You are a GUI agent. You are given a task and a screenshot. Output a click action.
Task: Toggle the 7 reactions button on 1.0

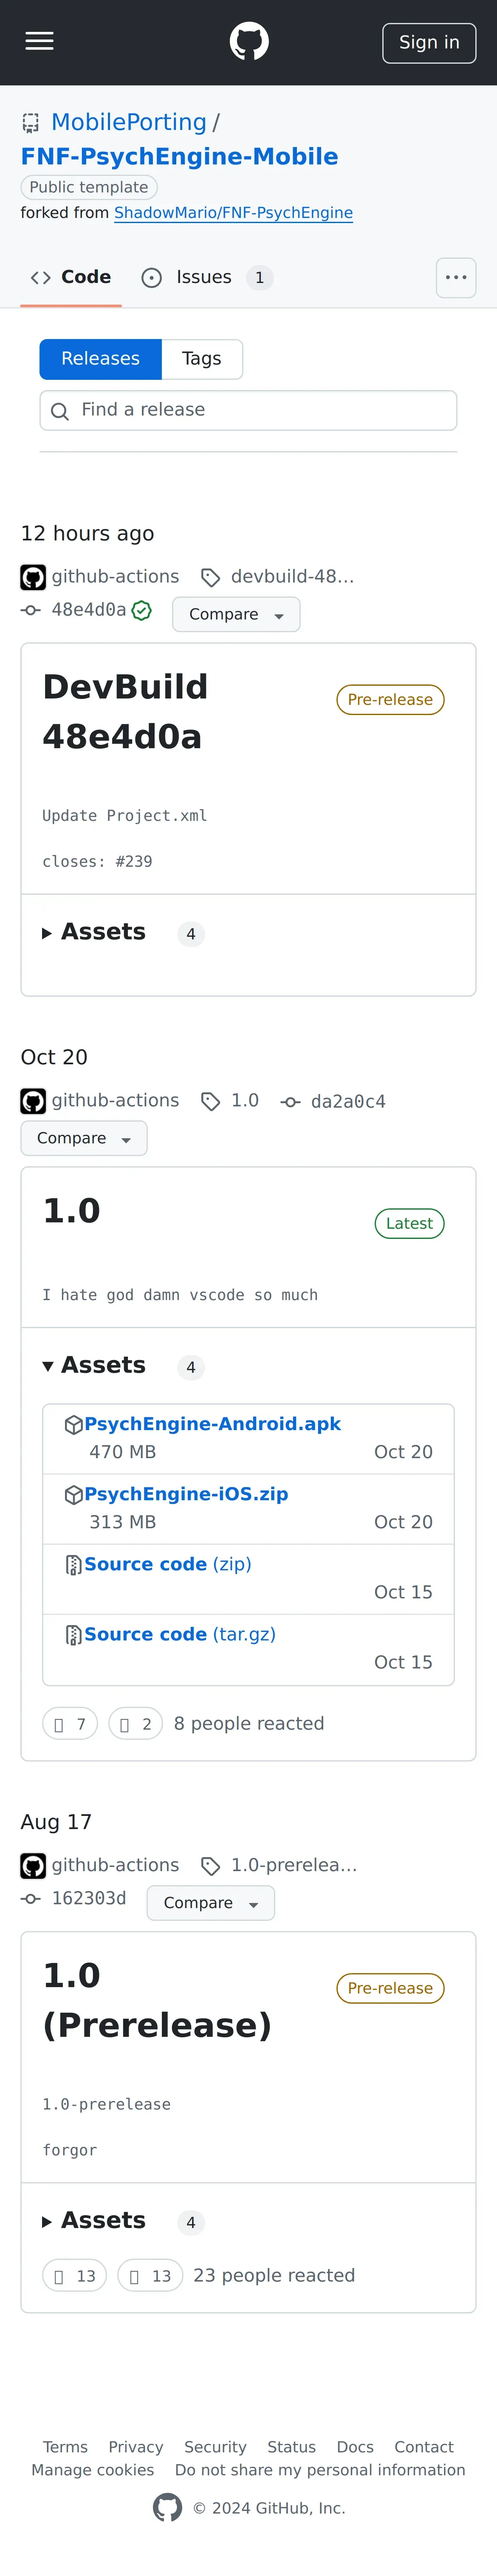click(x=70, y=1723)
